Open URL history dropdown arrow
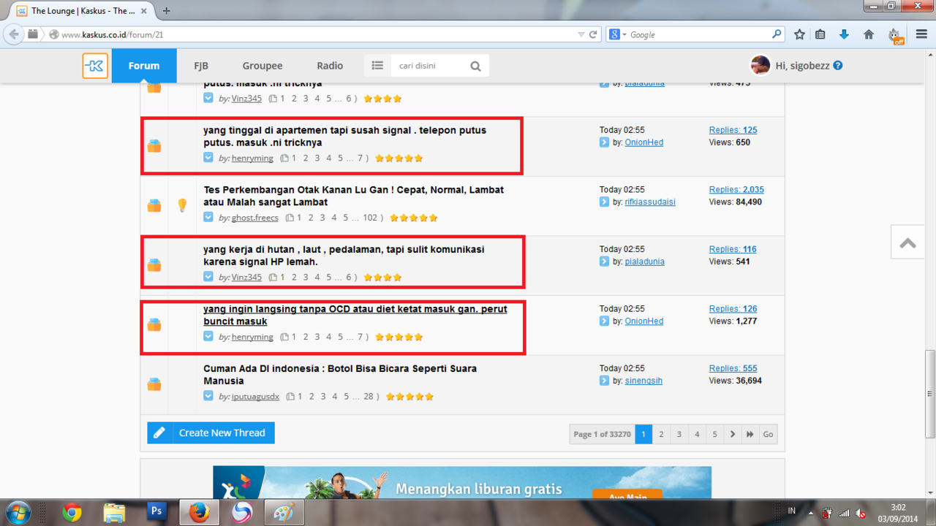The image size is (936, 526). point(581,34)
